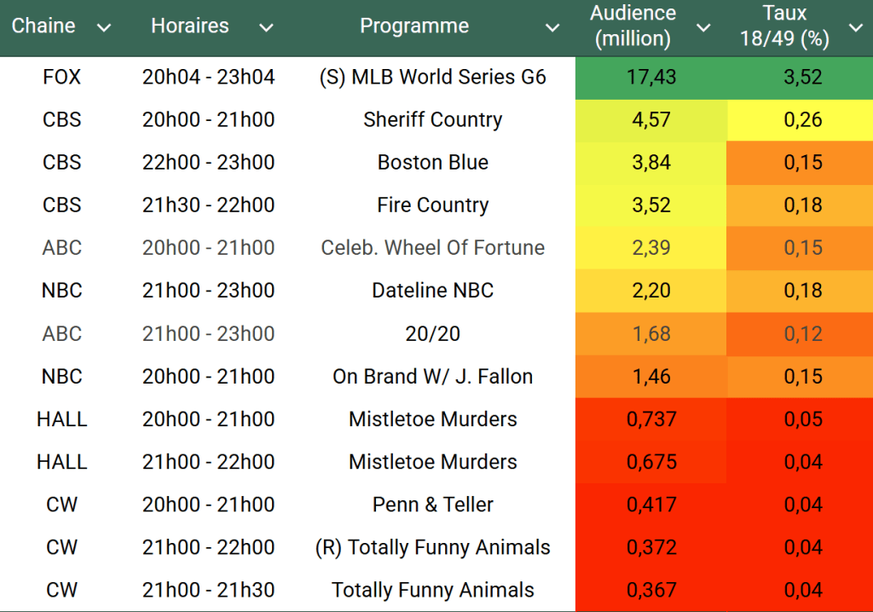Viewport: 873px width, 612px height.
Task: Open the Chaine column filter dropdown
Action: coord(104,28)
